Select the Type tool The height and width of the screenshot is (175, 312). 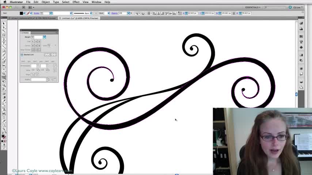pyautogui.click(x=4, y=43)
